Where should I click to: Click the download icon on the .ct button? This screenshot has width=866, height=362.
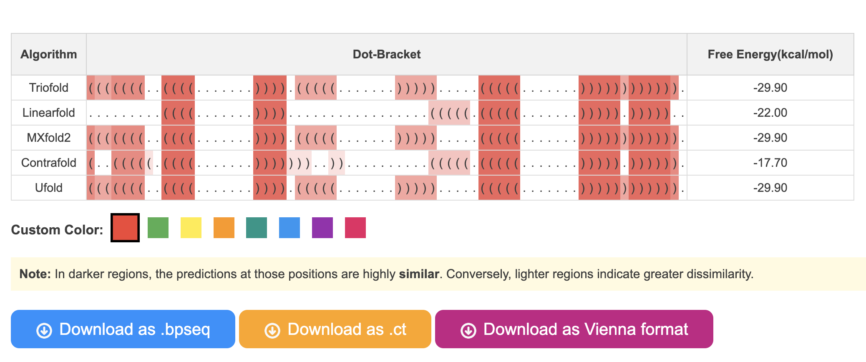click(272, 330)
